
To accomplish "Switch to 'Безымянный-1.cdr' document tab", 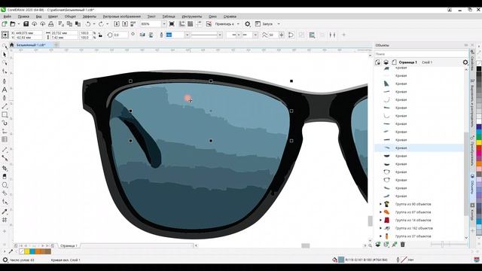I will (31, 45).
